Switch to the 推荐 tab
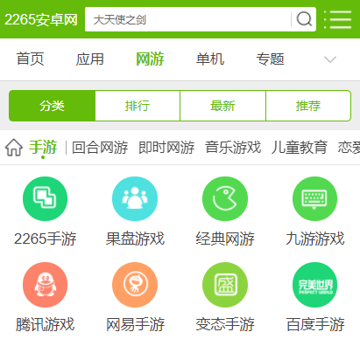Image resolution: width=360 pixels, height=346 pixels. [x=308, y=106]
